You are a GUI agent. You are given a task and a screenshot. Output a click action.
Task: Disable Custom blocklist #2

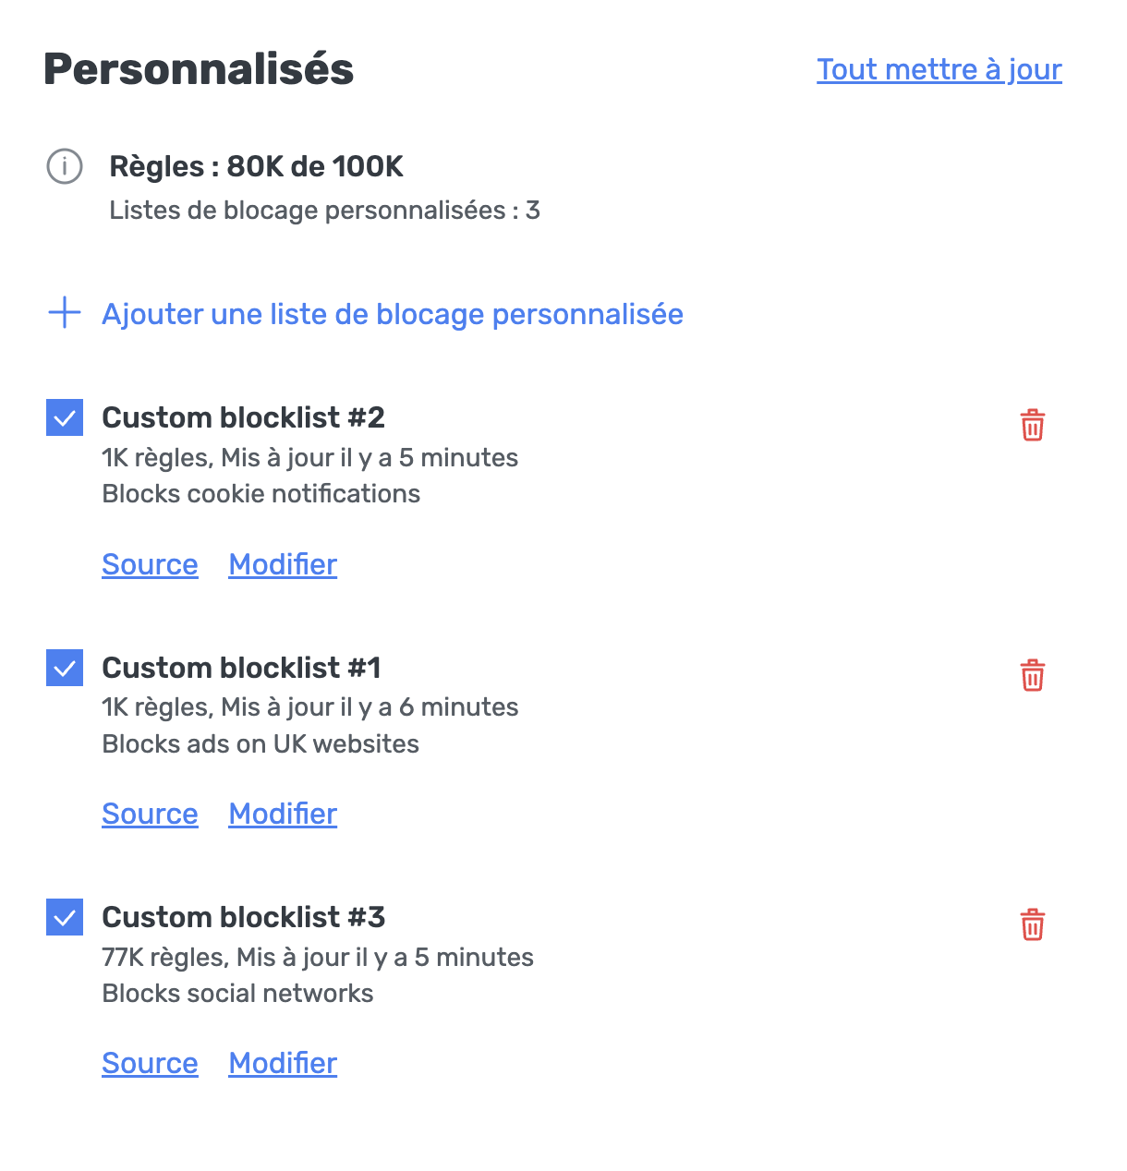[64, 417]
